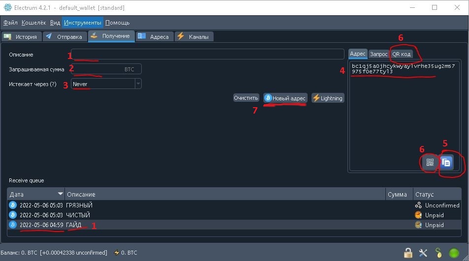Open the expiry dropdown showing Never
469x261 pixels.
pos(106,84)
